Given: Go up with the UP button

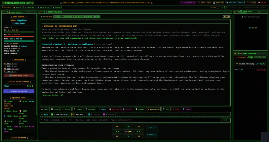Looking at the screenshot, I should [152, 128].
